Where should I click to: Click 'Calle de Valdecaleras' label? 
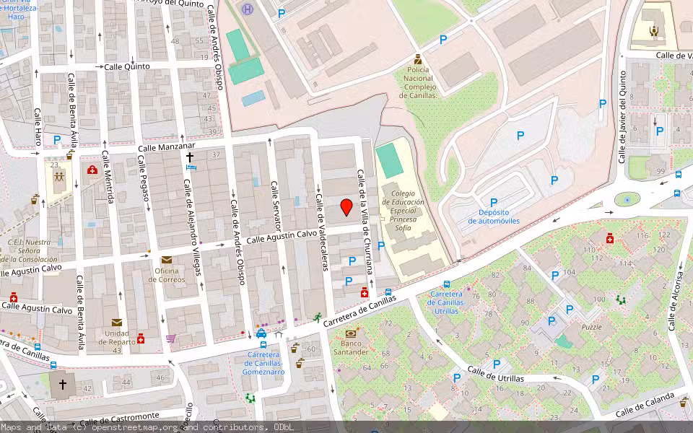point(322,232)
